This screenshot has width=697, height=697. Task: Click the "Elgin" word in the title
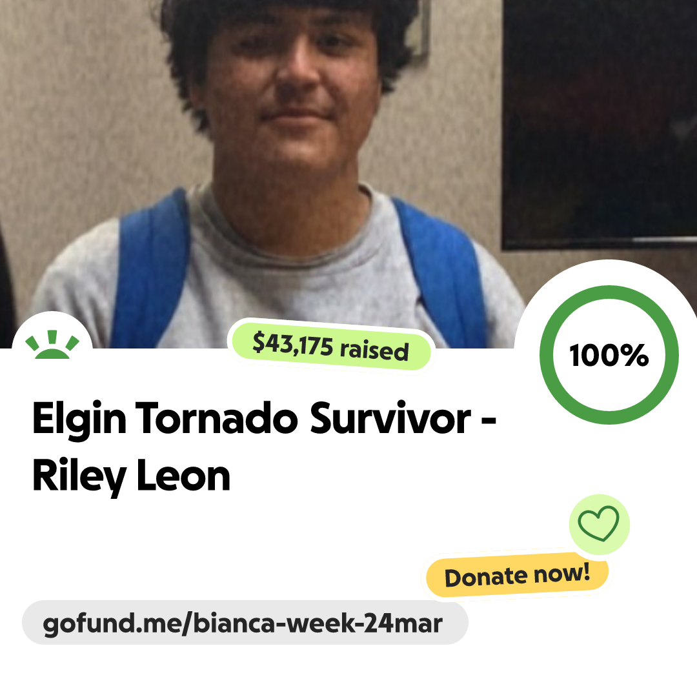pyautogui.click(x=79, y=419)
